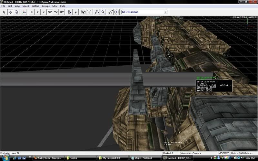Expand hidden system tray icons
This screenshot has width=258, height=161.
pyautogui.click(x=211, y=158)
